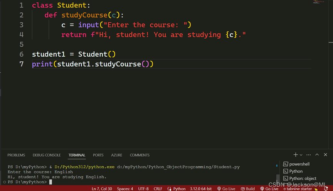333x191 pixels.
Task: Open the PORTS panel tab
Action: 98,155
